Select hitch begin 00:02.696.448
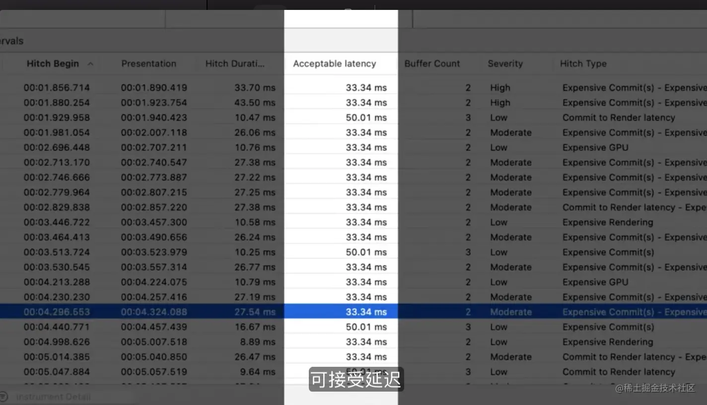 (57, 147)
